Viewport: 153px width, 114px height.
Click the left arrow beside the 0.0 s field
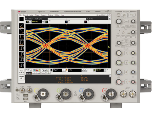coord(83,70)
